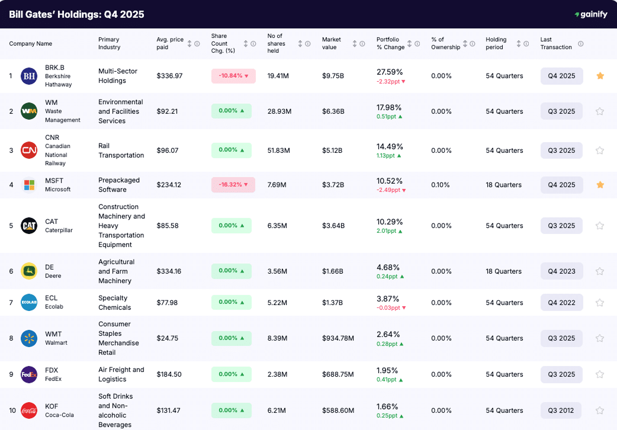Click the FedEx logo icon
Image resolution: width=617 pixels, height=430 pixels.
(30, 374)
